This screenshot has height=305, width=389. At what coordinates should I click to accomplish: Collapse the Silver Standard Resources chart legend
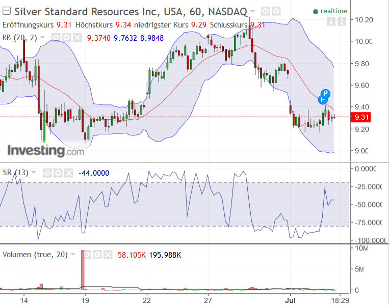pyautogui.click(x=7, y=11)
